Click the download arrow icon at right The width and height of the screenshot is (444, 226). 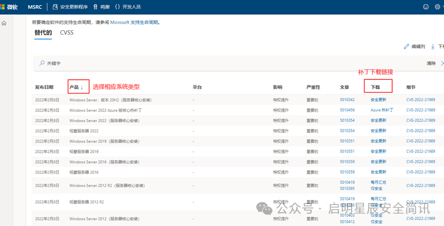(433, 46)
